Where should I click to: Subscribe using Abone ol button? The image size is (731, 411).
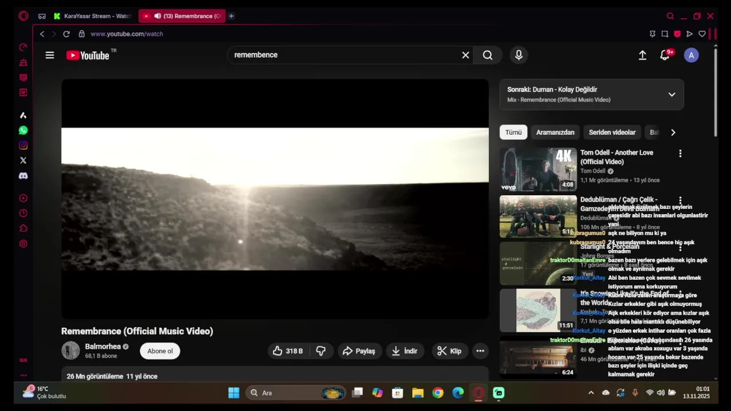coord(160,351)
